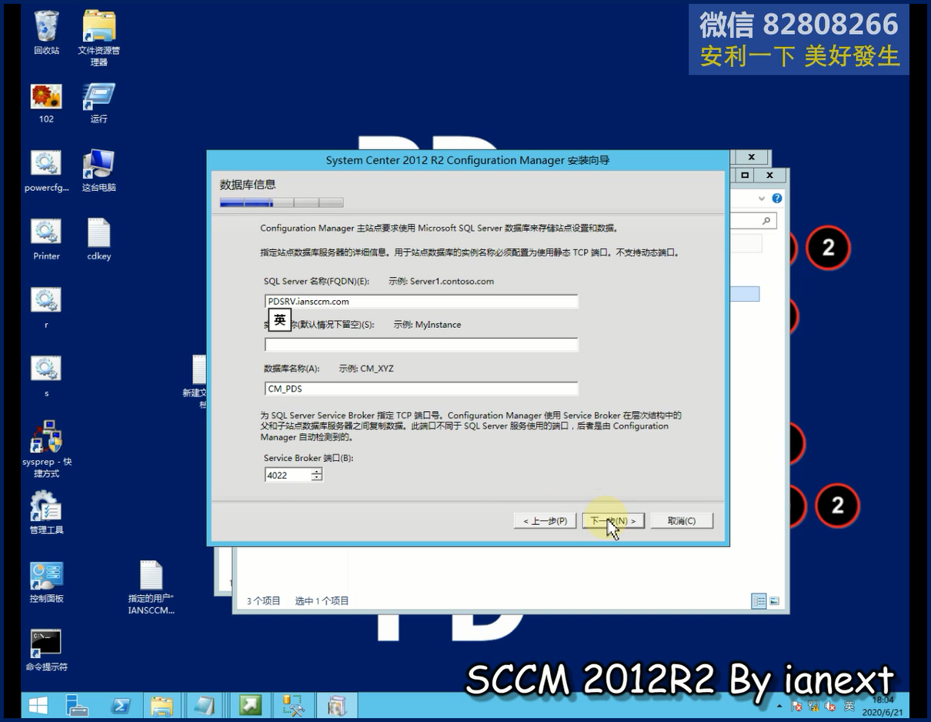Open the Windows Start button
Screen dimensions: 931x722
click(38, 705)
